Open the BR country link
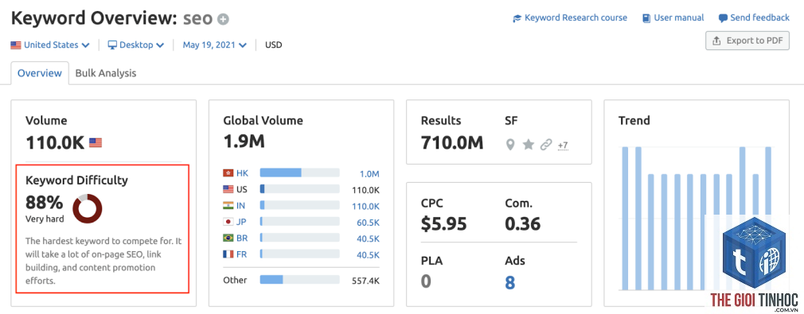 (242, 238)
